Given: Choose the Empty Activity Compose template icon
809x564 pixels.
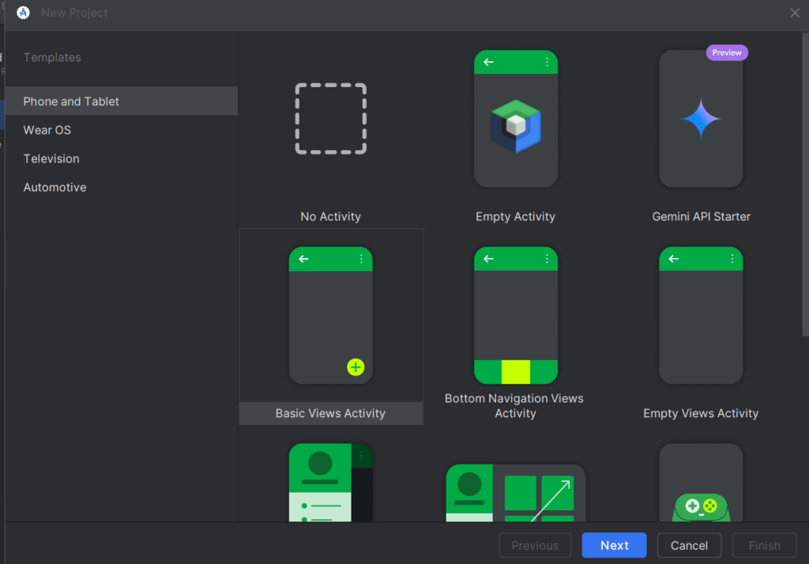Looking at the screenshot, I should point(515,126).
